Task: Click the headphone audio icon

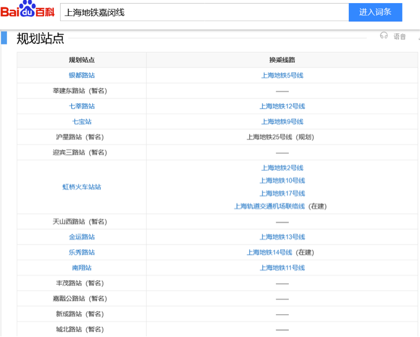Action: point(384,36)
